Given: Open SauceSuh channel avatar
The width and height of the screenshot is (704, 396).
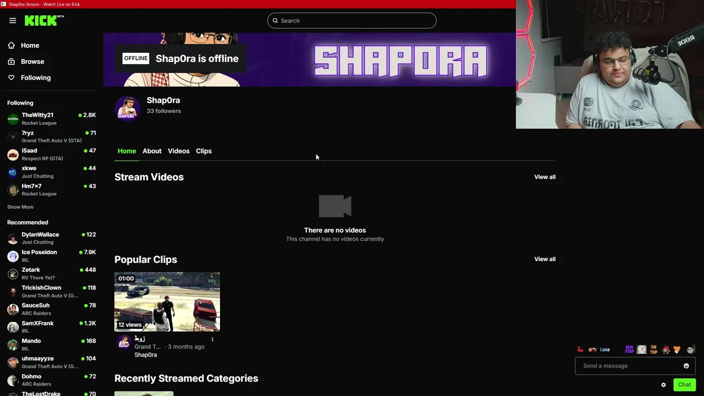Looking at the screenshot, I should pos(13,309).
